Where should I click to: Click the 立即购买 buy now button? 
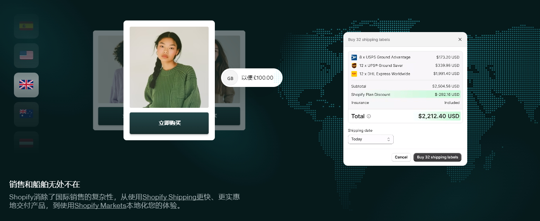169,123
